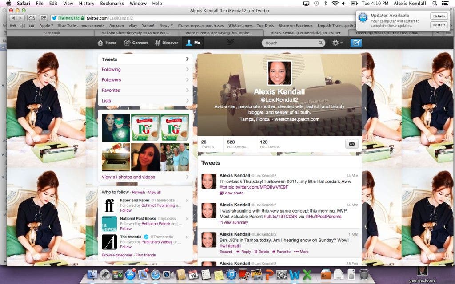The height and width of the screenshot is (284, 455).
Task: Click the Safari forward arrow button
Action: point(20,18)
